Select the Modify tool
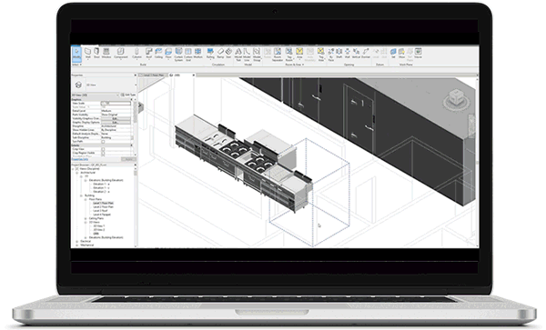546x330 pixels. pyautogui.click(x=76, y=54)
